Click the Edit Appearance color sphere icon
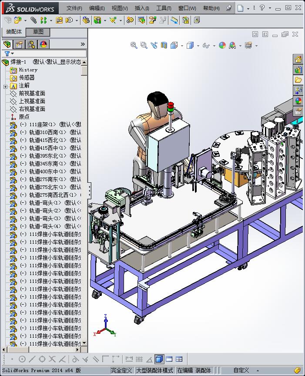This screenshot has width=305, height=376. pos(222,45)
